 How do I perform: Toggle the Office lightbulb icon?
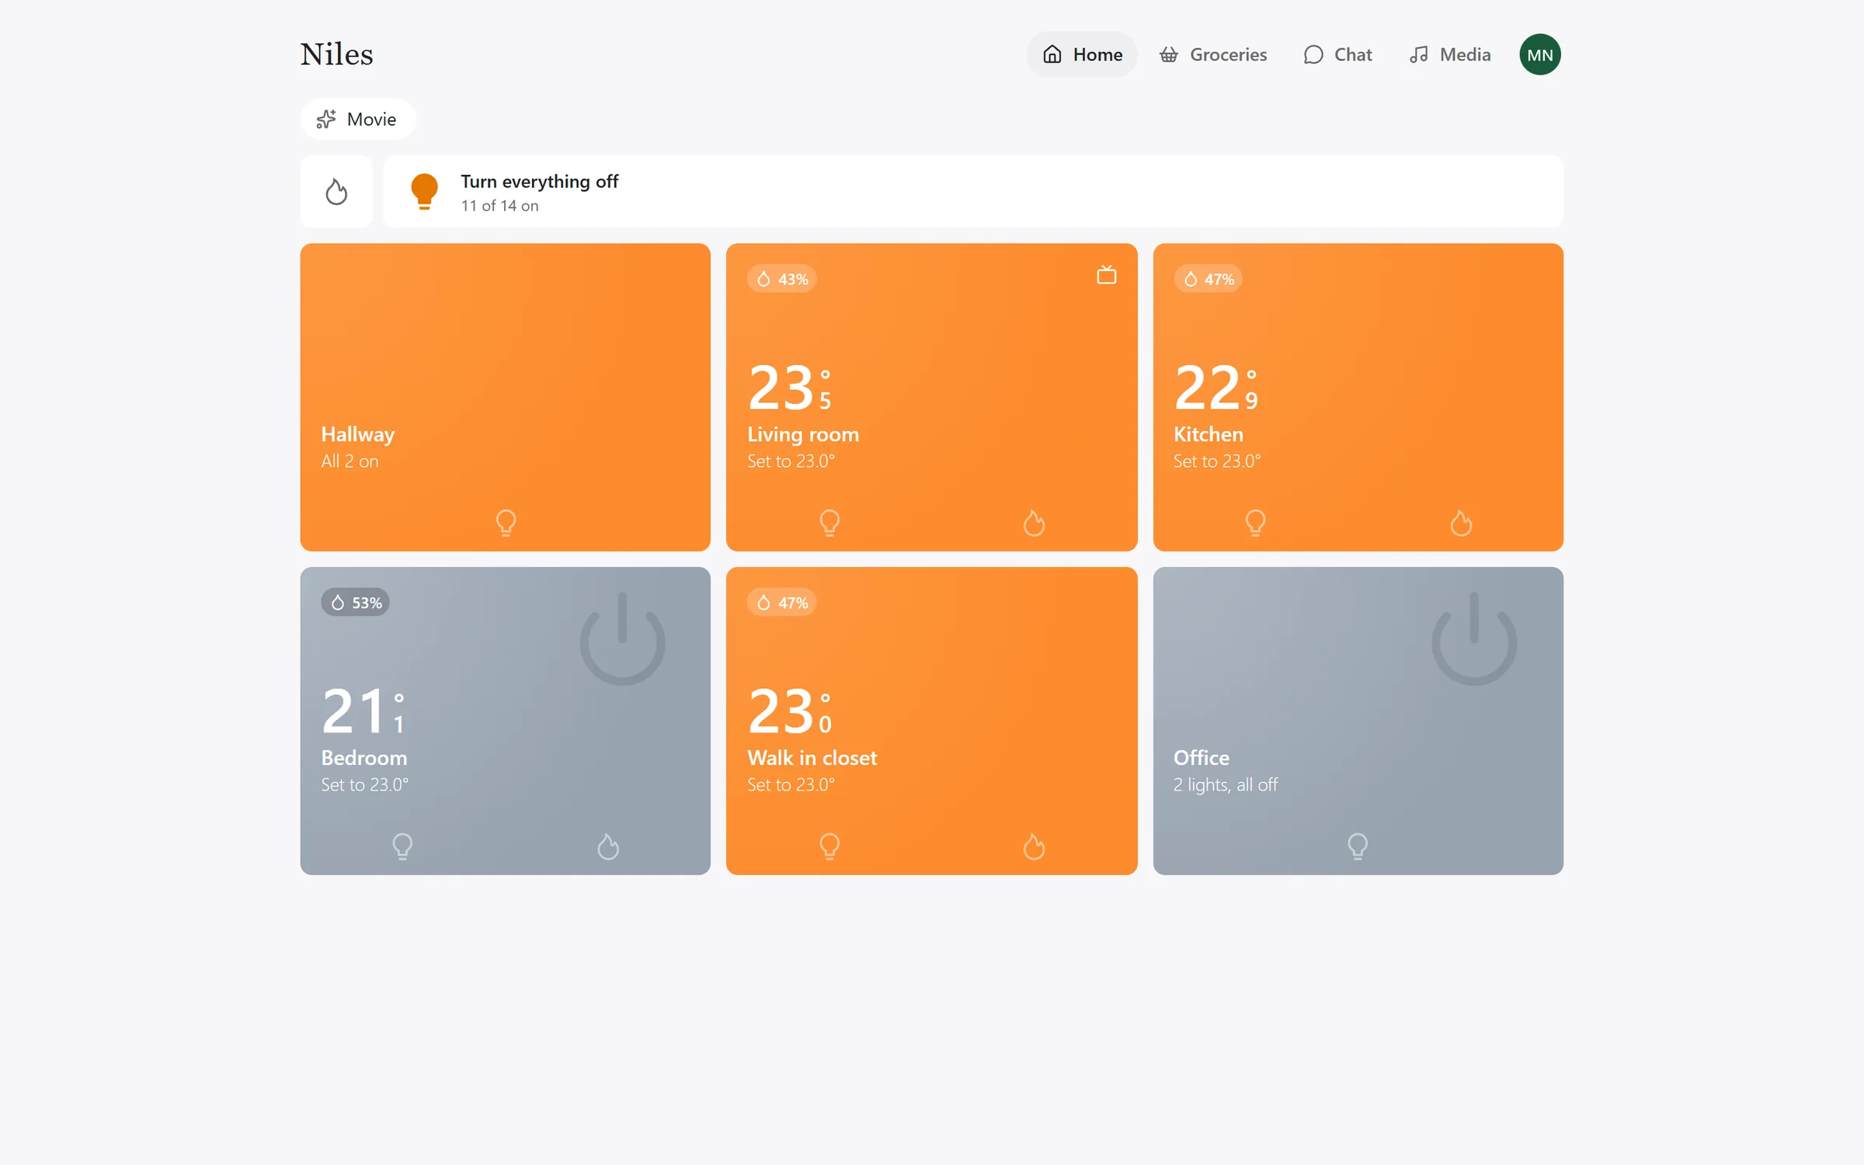click(1358, 846)
